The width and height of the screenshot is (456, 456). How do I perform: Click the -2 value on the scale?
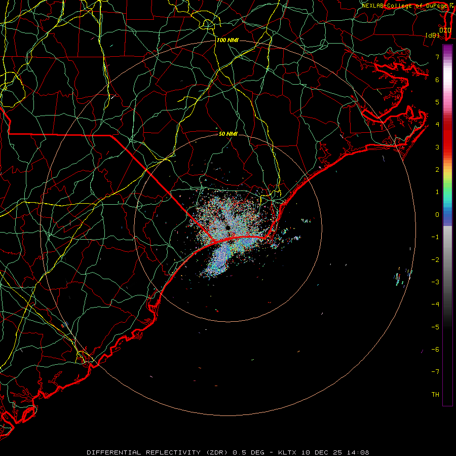[435, 260]
